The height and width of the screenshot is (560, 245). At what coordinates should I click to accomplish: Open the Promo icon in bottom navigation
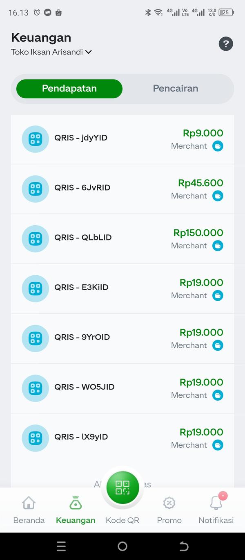pyautogui.click(x=169, y=503)
